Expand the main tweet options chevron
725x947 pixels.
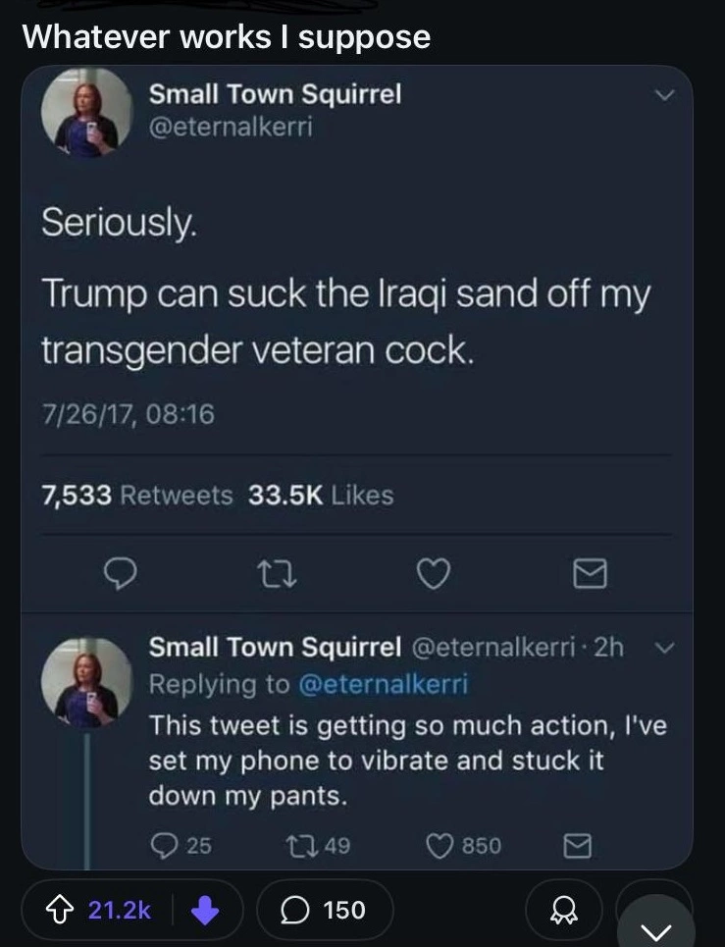(x=664, y=96)
